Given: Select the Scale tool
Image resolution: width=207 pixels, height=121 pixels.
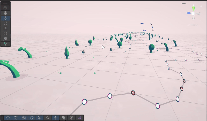Looking at the screenshot, I should click(5, 28).
